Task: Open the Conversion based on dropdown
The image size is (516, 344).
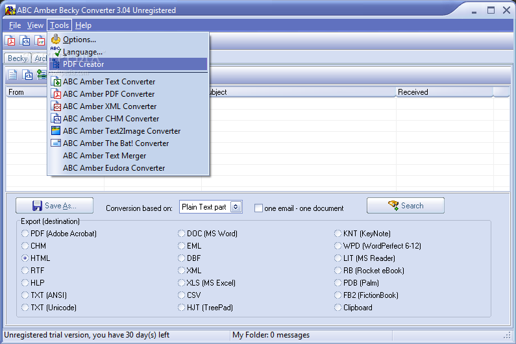Action: click(x=236, y=207)
